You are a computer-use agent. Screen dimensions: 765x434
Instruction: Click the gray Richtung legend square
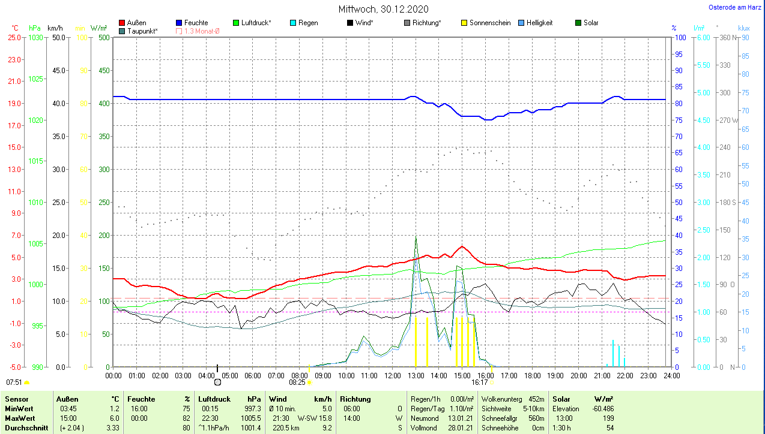click(x=407, y=23)
